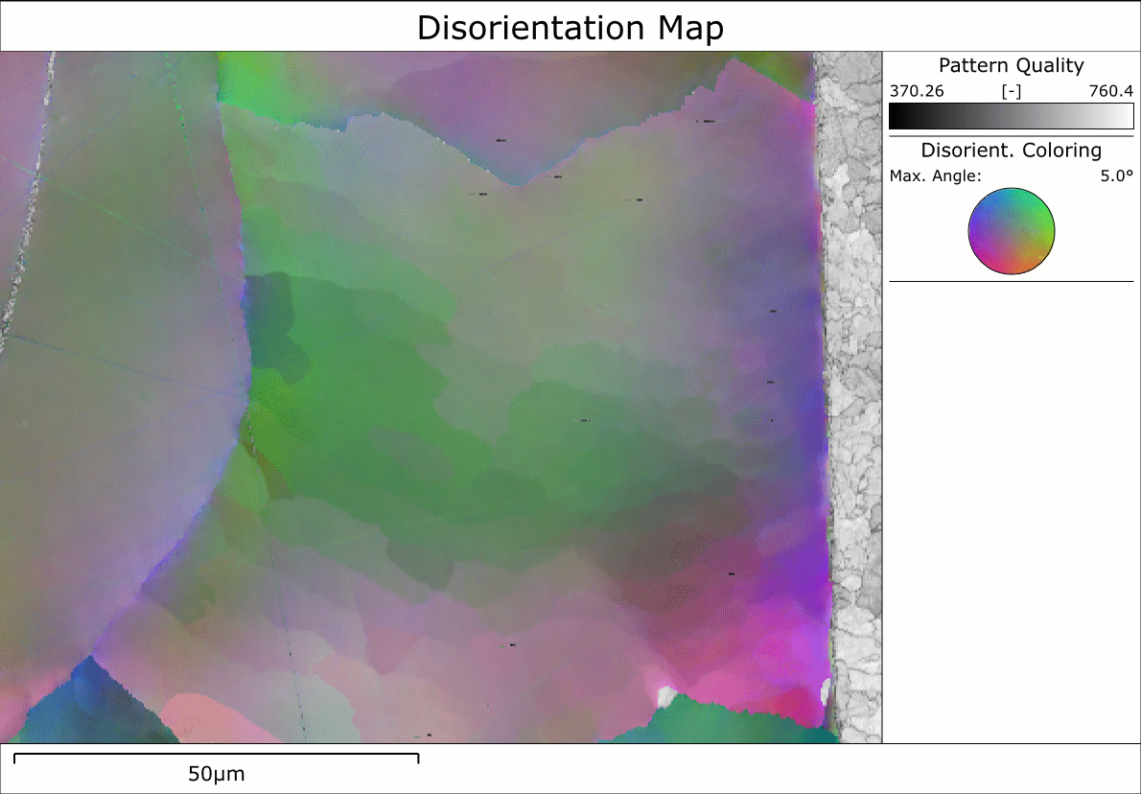
Task: Click the Disorientation Map title text
Action: pyautogui.click(x=570, y=28)
